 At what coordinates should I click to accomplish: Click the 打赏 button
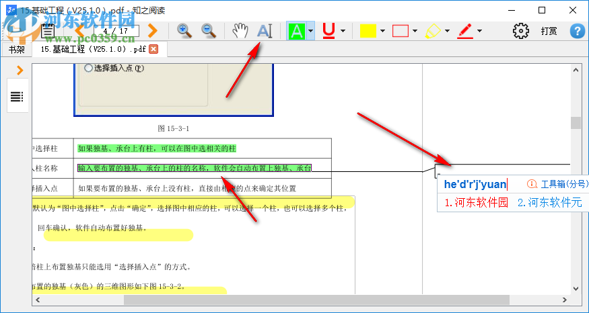pos(549,31)
